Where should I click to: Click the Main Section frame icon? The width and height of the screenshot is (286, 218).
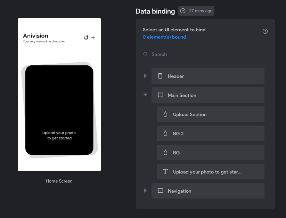pyautogui.click(x=160, y=95)
